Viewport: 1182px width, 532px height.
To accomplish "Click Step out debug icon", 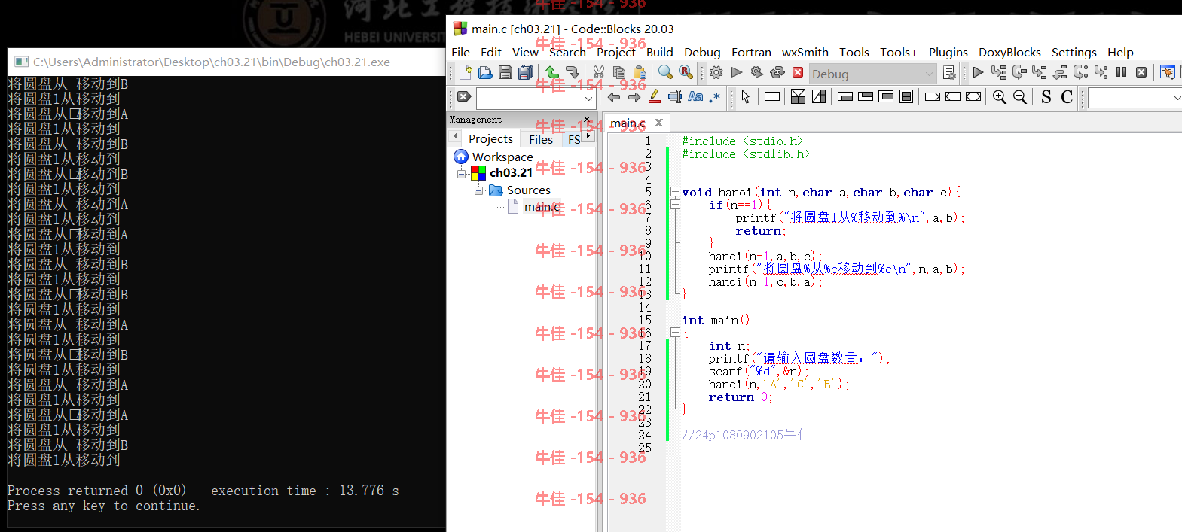I will pos(1060,73).
